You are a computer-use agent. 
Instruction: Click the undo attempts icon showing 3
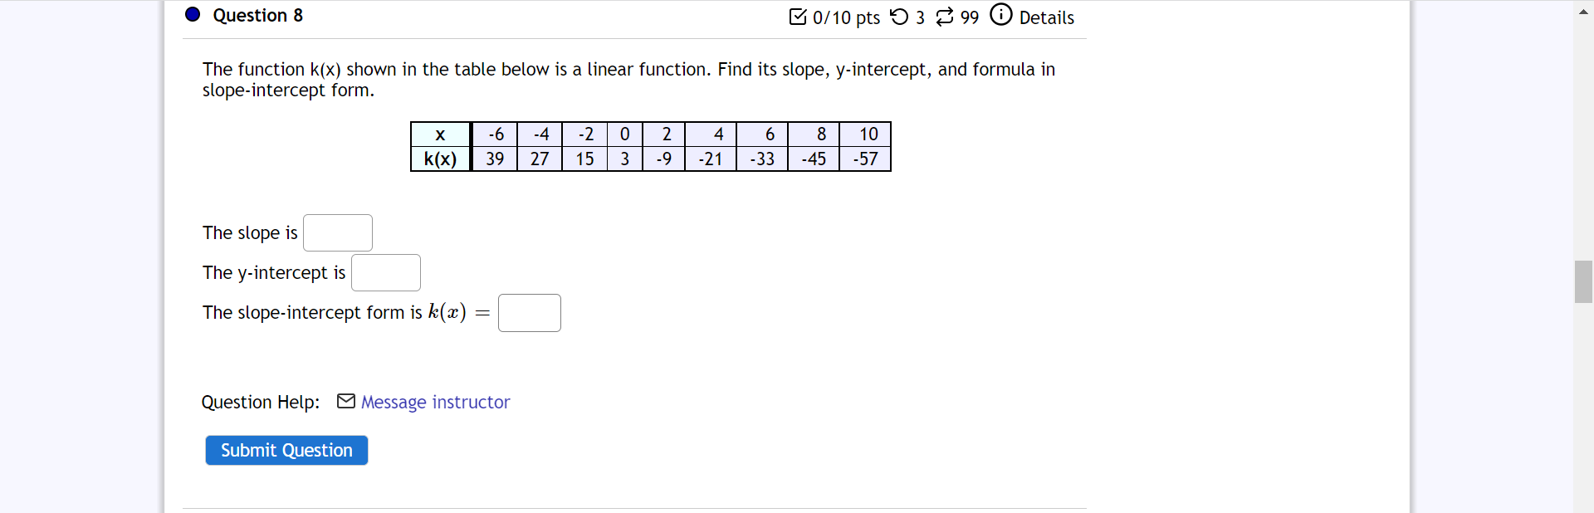point(898,17)
